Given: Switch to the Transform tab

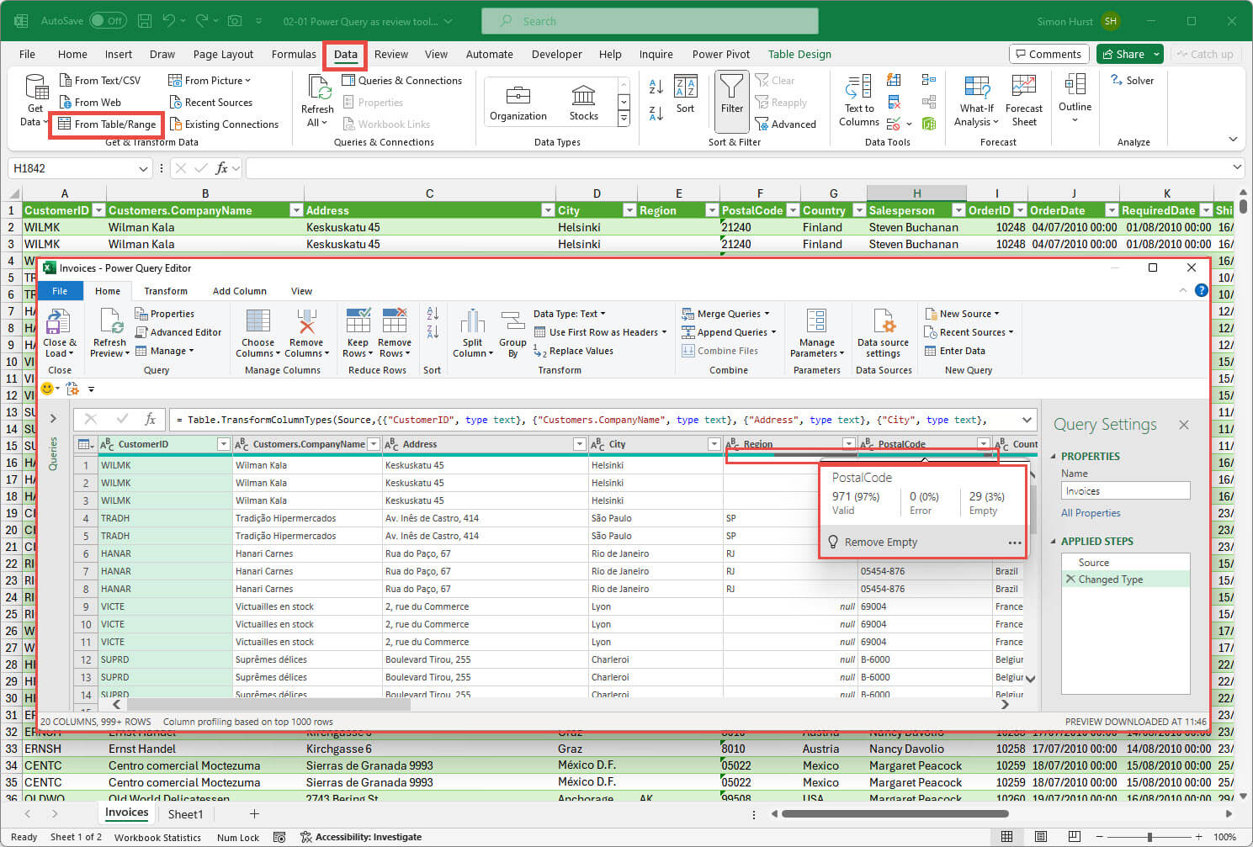Looking at the screenshot, I should [166, 291].
